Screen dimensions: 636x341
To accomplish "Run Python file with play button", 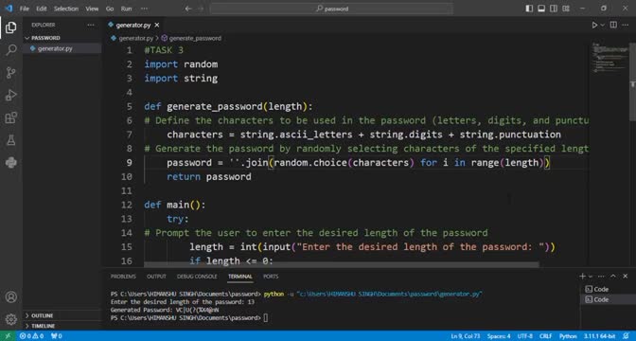I will point(594,26).
